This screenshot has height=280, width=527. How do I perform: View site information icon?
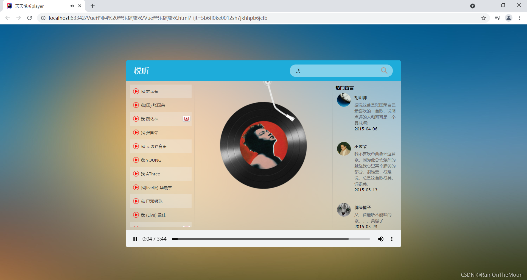[x=43, y=18]
